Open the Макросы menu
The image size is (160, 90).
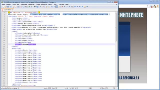pos(44,4)
